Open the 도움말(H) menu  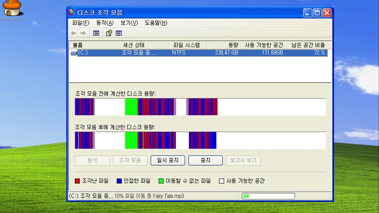point(156,23)
